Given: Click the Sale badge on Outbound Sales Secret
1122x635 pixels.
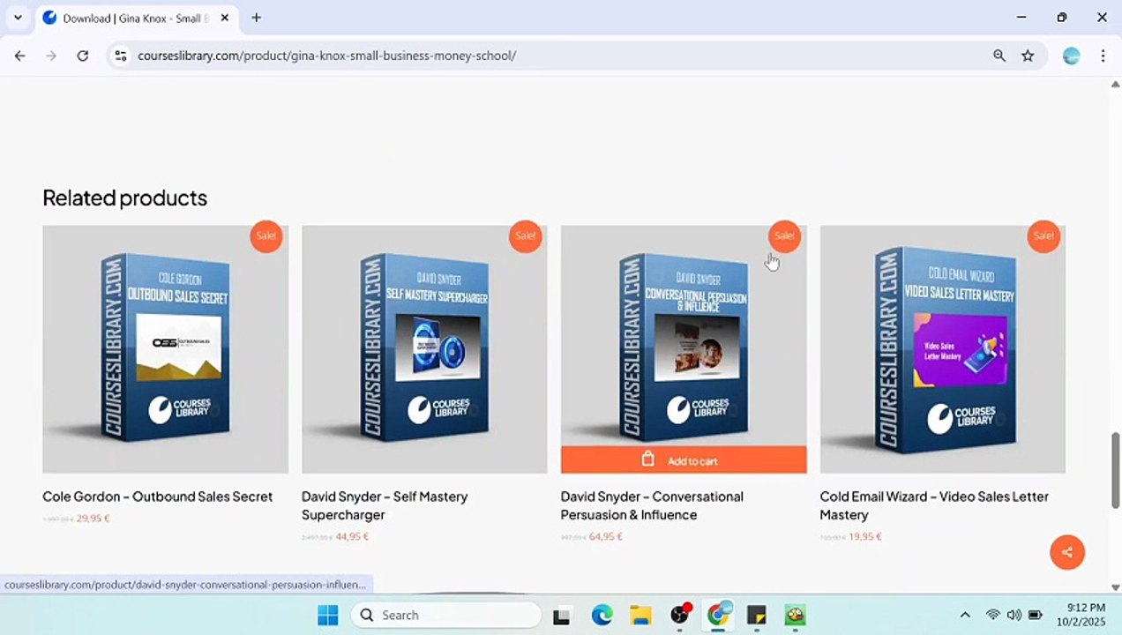Looking at the screenshot, I should 266,236.
